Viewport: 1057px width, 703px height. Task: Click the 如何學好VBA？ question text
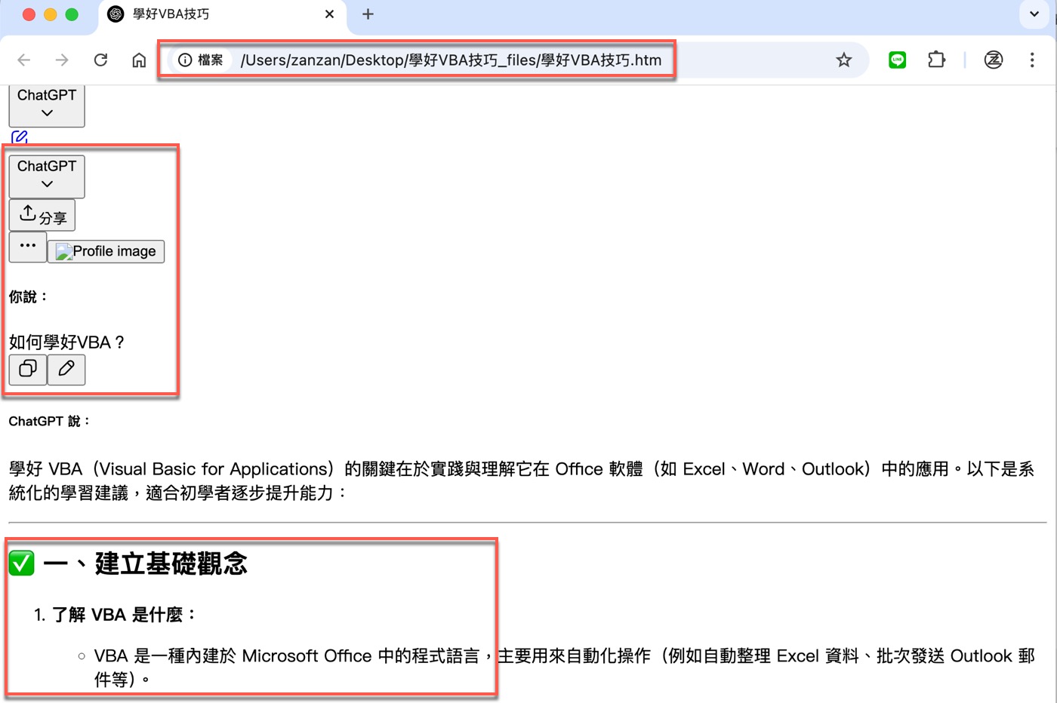67,342
